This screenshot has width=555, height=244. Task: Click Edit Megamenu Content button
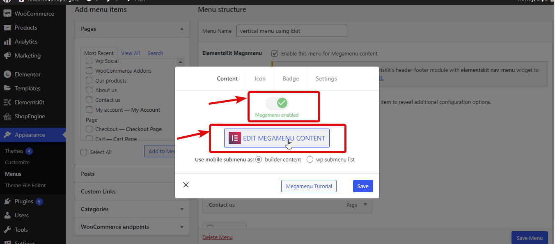[277, 138]
